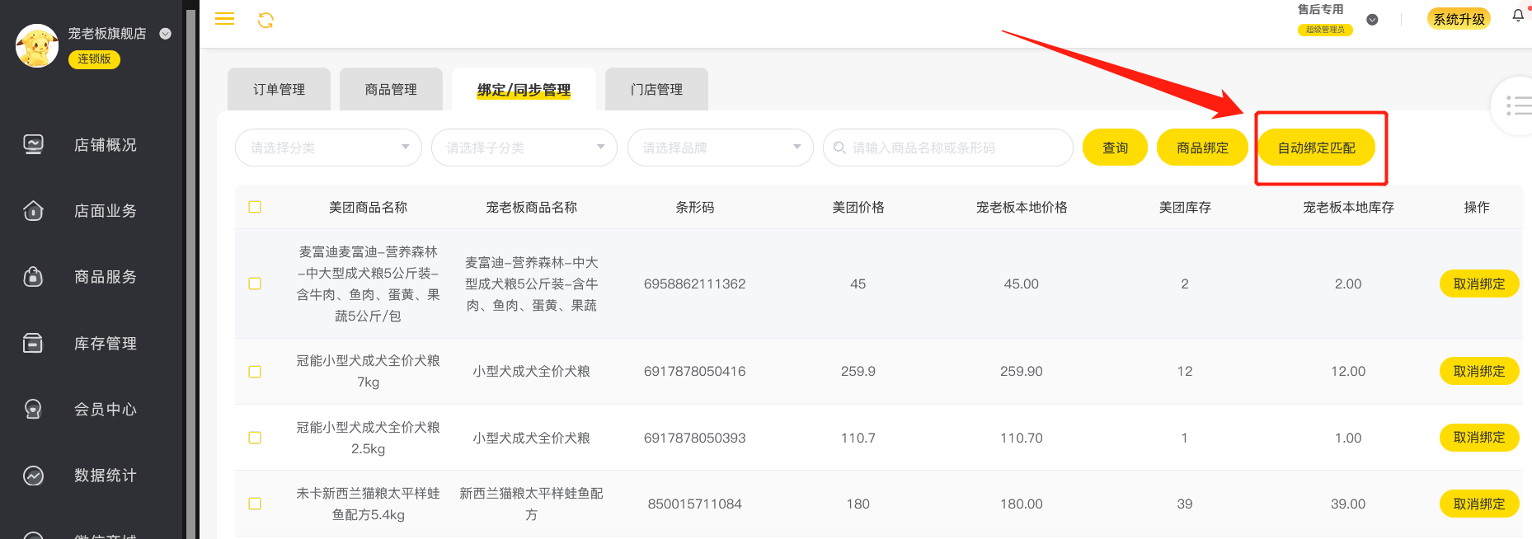This screenshot has width=1532, height=539.
Task: Click the search magnifier icon
Action: [839, 148]
